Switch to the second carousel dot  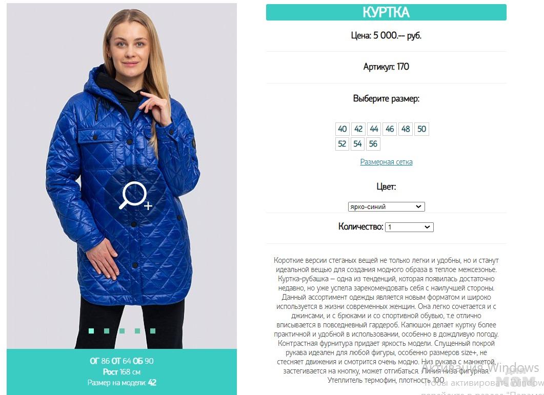click(x=107, y=331)
